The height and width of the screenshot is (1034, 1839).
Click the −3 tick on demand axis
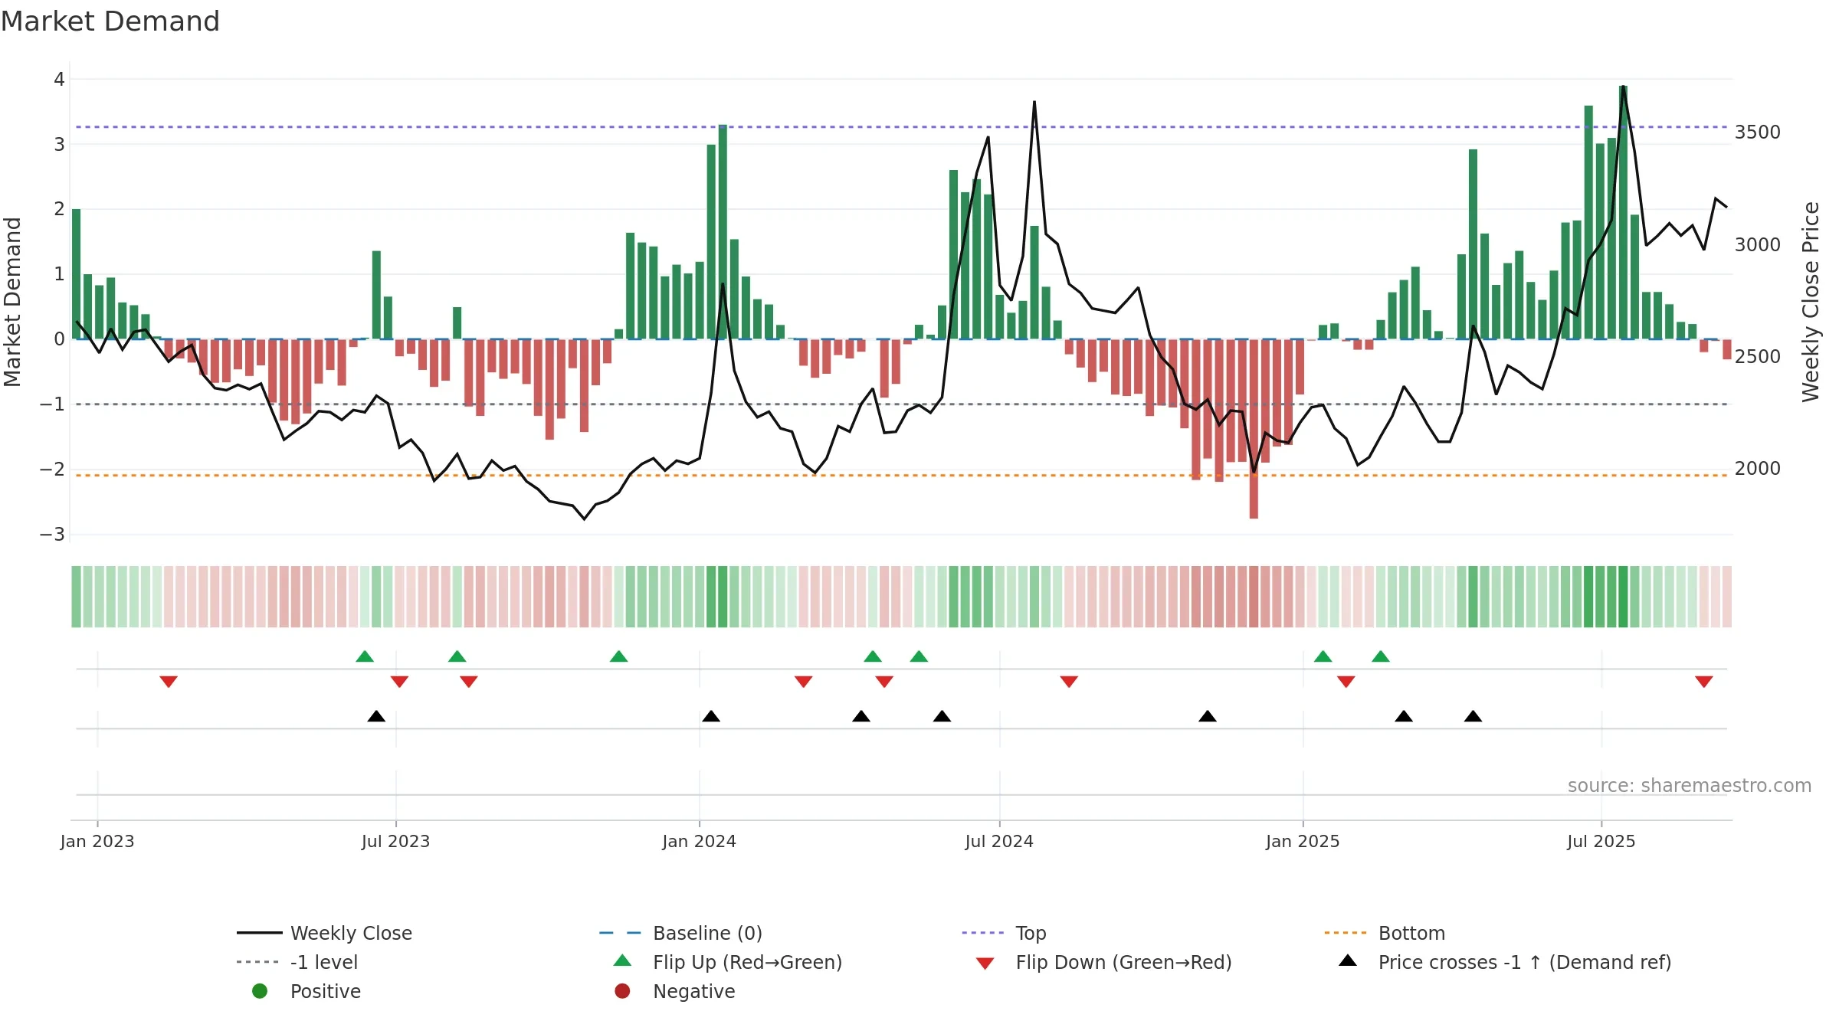[x=52, y=534]
